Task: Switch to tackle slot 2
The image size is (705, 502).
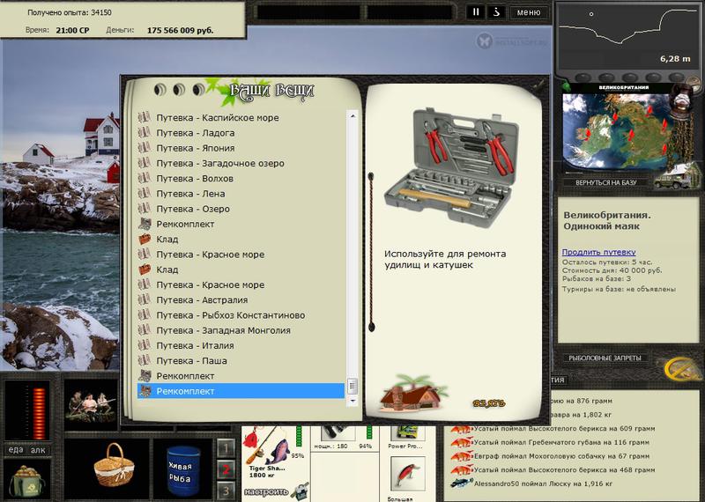Action: (x=226, y=469)
